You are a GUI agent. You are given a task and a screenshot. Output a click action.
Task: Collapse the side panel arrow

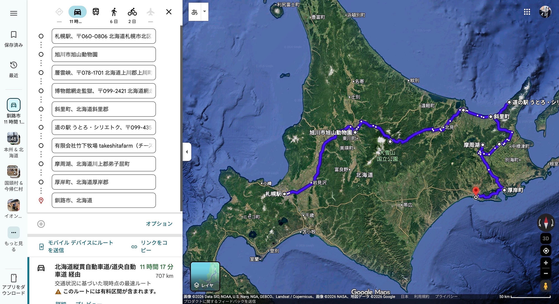click(x=187, y=152)
